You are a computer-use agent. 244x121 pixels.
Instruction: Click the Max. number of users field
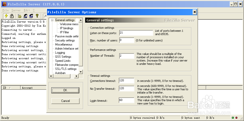coord(127,40)
